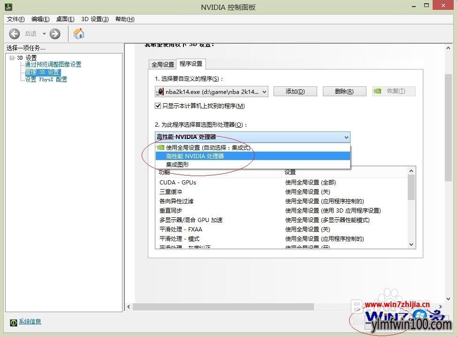Click feature list scroll down arrow
The height and width of the screenshot is (337, 457).
[x=411, y=244]
